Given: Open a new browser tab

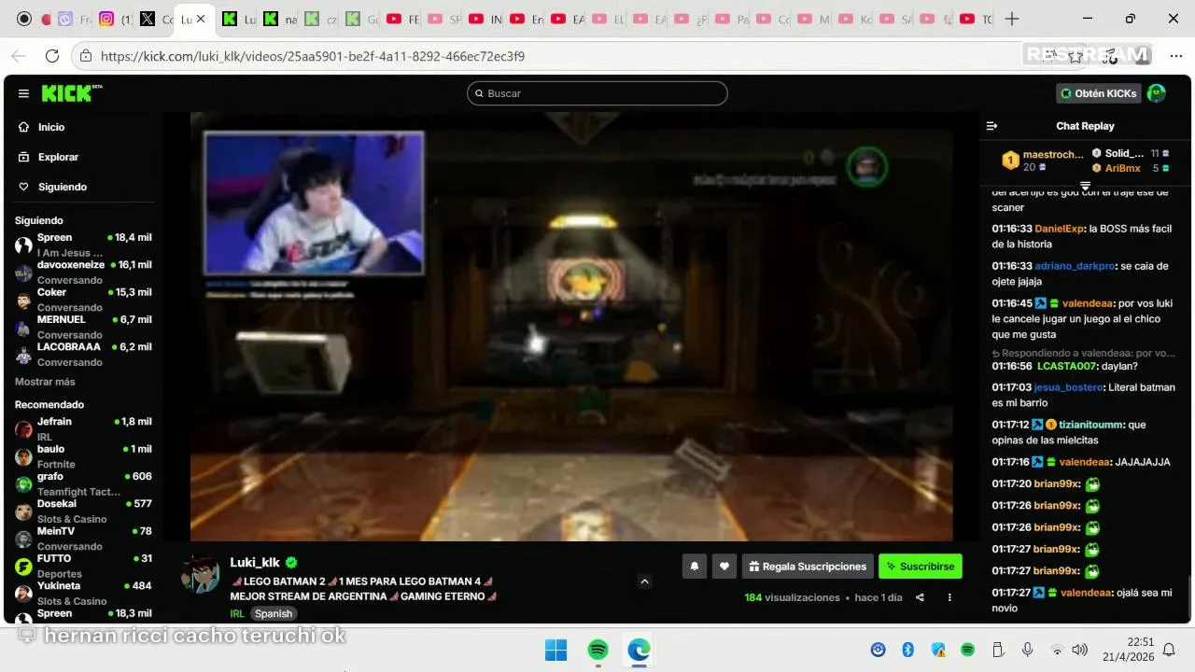Looking at the screenshot, I should point(1012,19).
